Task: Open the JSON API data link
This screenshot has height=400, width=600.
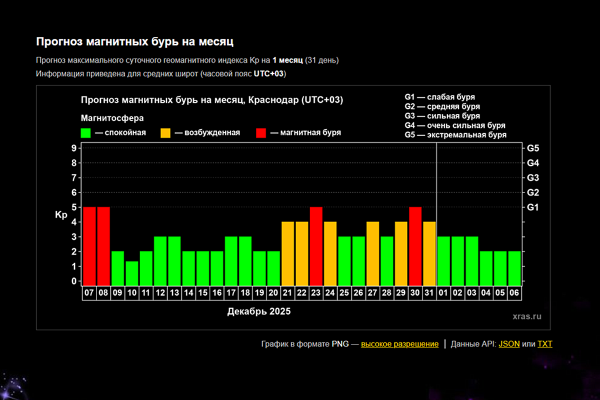Action: pyautogui.click(x=509, y=344)
